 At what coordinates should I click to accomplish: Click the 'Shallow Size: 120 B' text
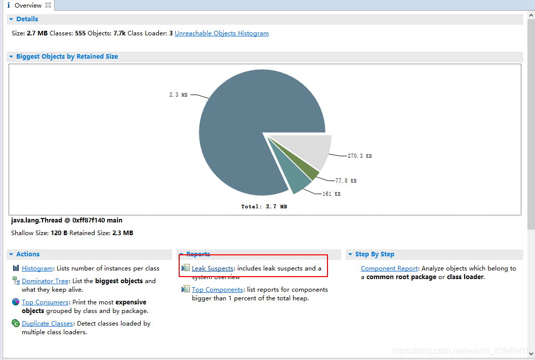39,233
